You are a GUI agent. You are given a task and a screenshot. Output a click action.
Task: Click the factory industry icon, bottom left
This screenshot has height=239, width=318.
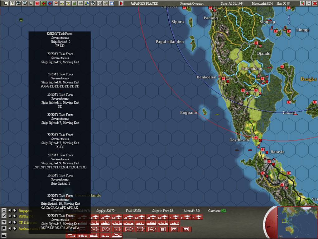4,236
